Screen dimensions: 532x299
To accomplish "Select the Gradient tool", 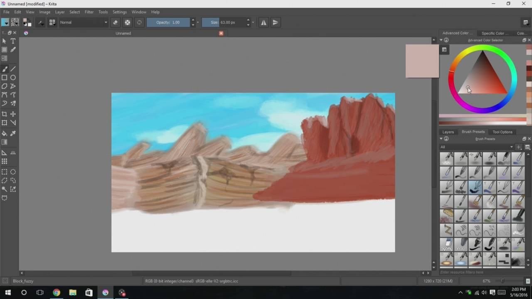I will (x=4, y=142).
